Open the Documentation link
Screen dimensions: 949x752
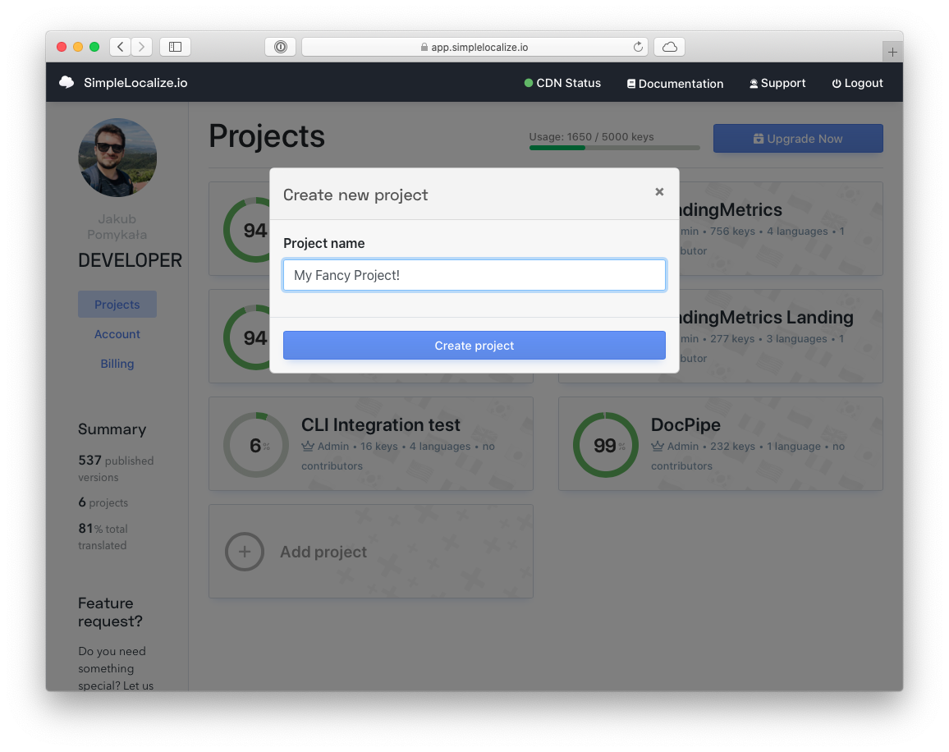pyautogui.click(x=675, y=84)
